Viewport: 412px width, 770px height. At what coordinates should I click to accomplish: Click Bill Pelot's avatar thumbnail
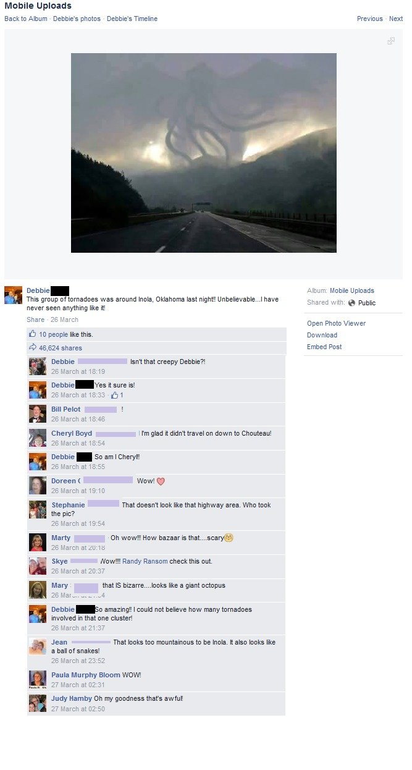[x=38, y=414]
